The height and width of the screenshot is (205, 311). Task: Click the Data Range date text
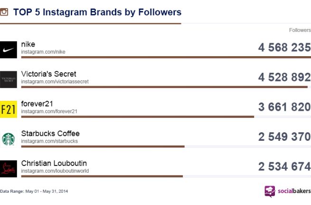pyautogui.click(x=34, y=191)
